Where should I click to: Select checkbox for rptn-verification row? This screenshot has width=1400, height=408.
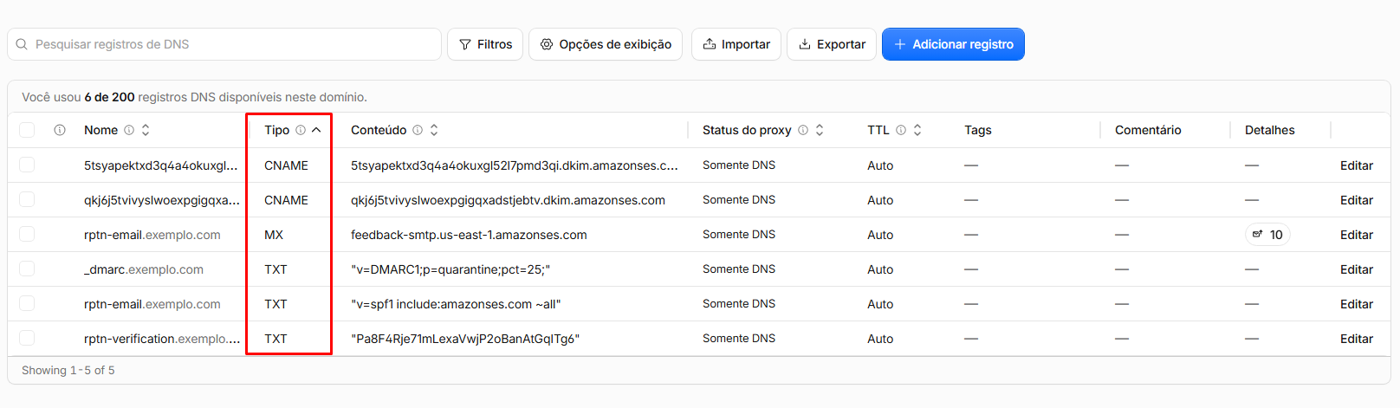click(27, 338)
